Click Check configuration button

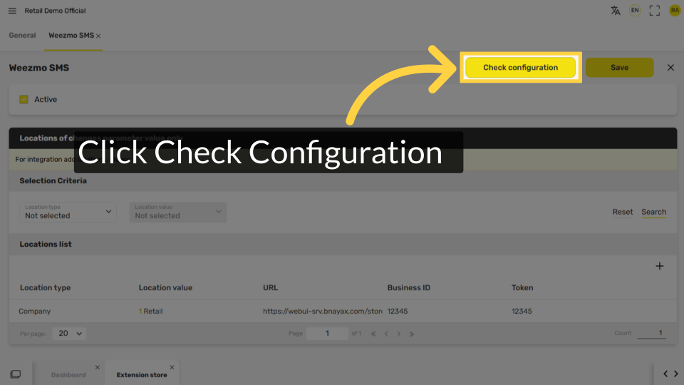[x=520, y=67]
